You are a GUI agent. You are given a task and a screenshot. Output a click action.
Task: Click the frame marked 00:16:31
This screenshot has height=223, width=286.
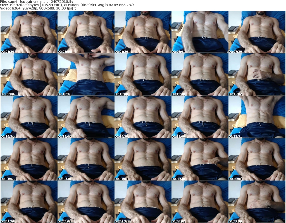coord(29,117)
